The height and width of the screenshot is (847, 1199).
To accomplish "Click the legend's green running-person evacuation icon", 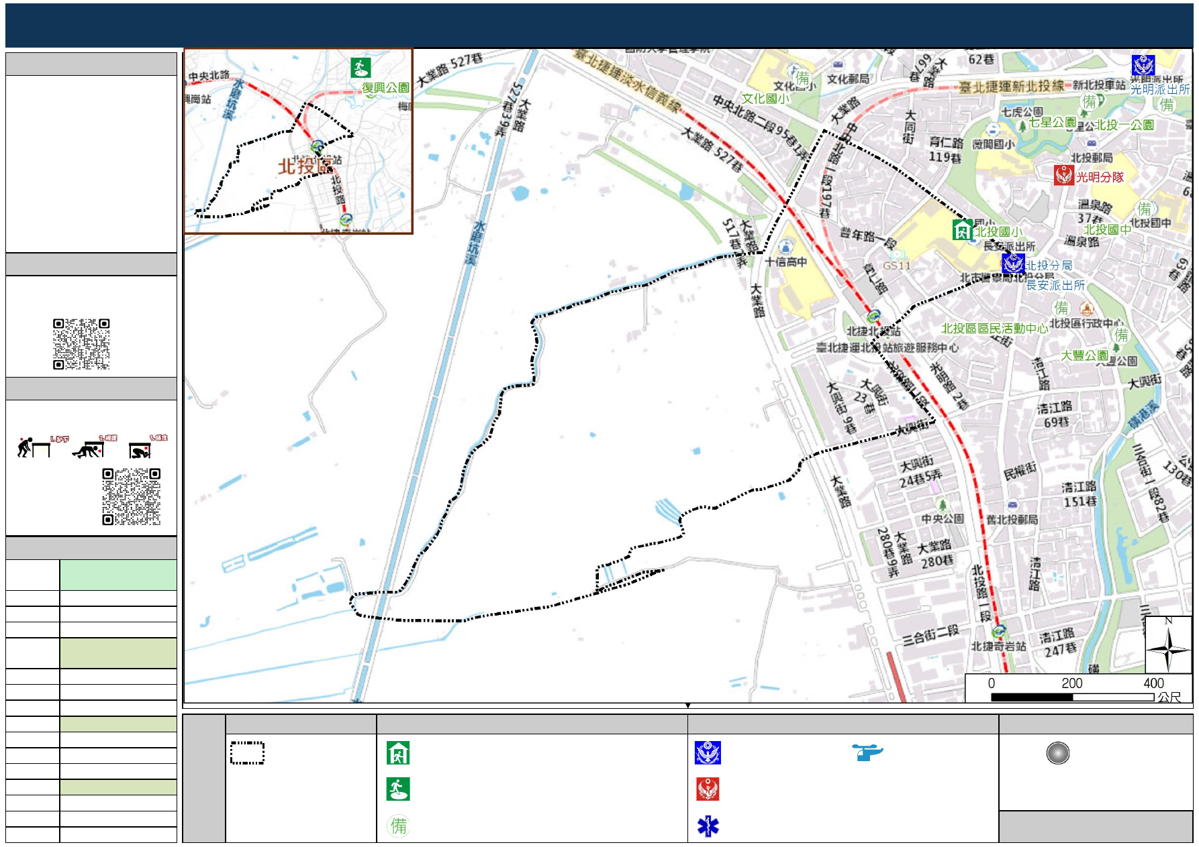I will pos(398,789).
